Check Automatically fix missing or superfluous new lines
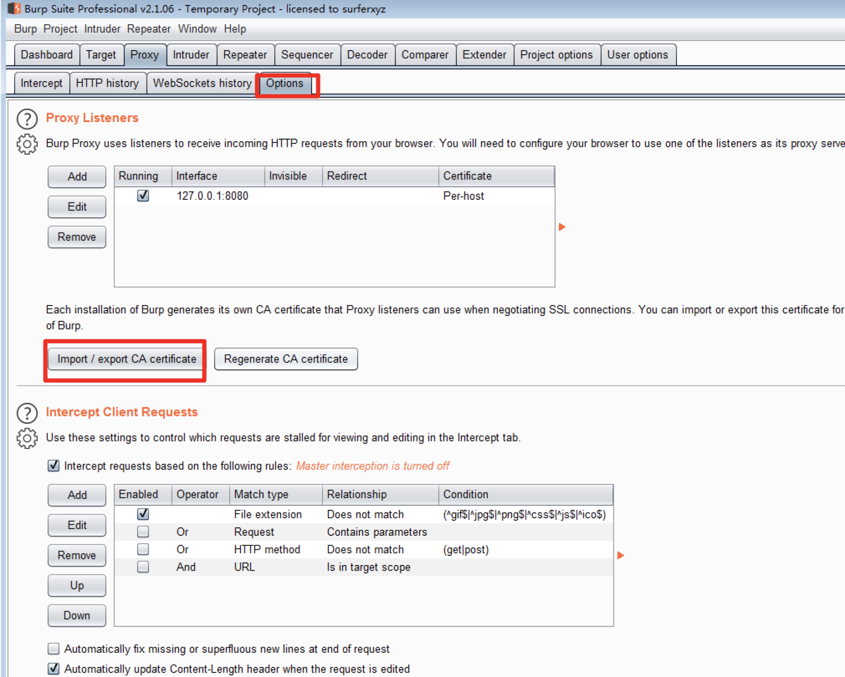This screenshot has width=845, height=677. [54, 649]
